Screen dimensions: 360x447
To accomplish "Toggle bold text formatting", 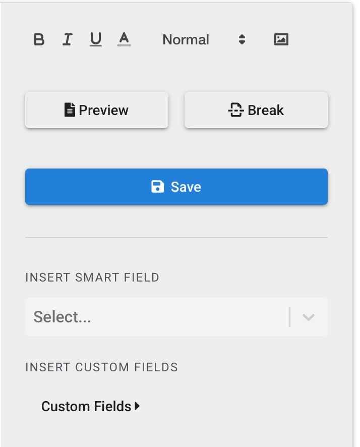I will tap(39, 39).
